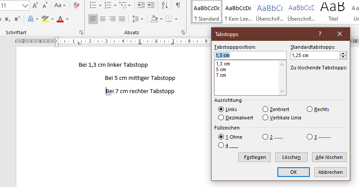This screenshot has width=359, height=187.
Task: Choose underscore fill character option 4
Action: coord(221,145)
